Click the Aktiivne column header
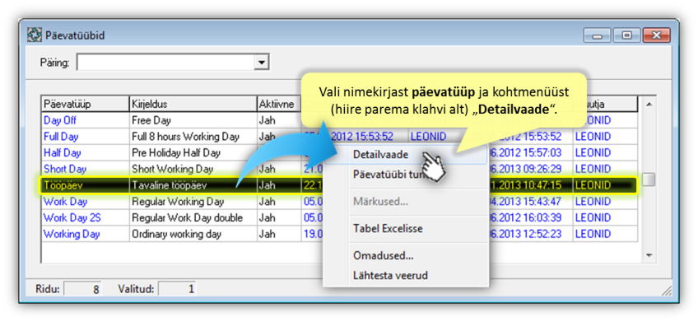 coord(279,105)
